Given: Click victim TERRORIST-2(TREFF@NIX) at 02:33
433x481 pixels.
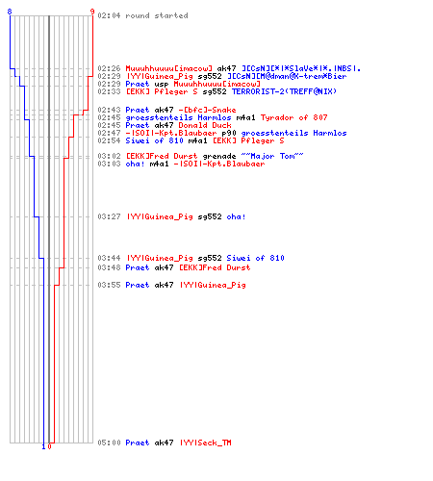Looking at the screenshot, I should coord(284,91).
